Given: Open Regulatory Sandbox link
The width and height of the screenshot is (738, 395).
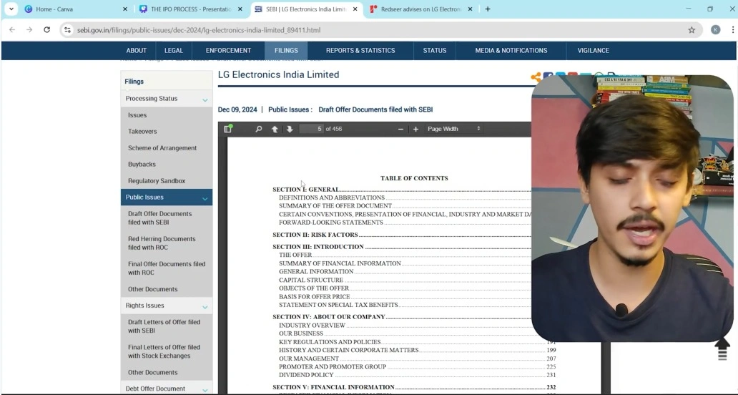Looking at the screenshot, I should coord(157,181).
